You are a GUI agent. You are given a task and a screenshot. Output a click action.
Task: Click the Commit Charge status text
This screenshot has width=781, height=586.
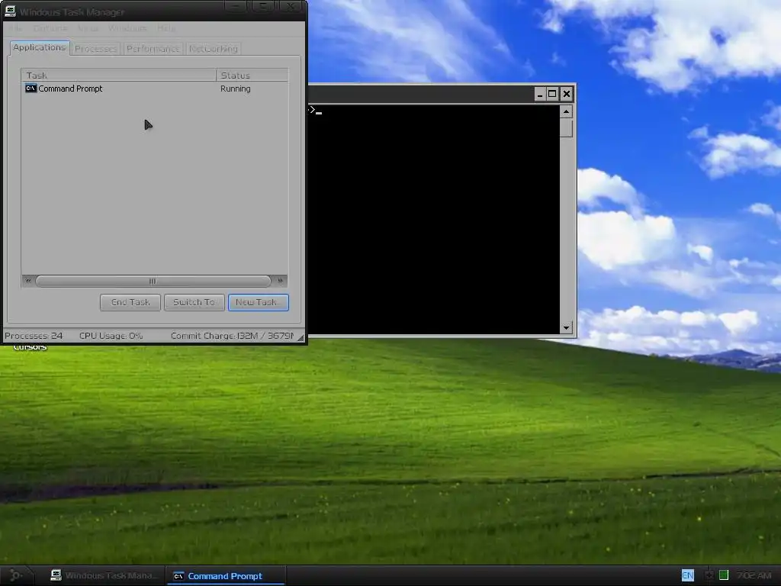(x=232, y=336)
